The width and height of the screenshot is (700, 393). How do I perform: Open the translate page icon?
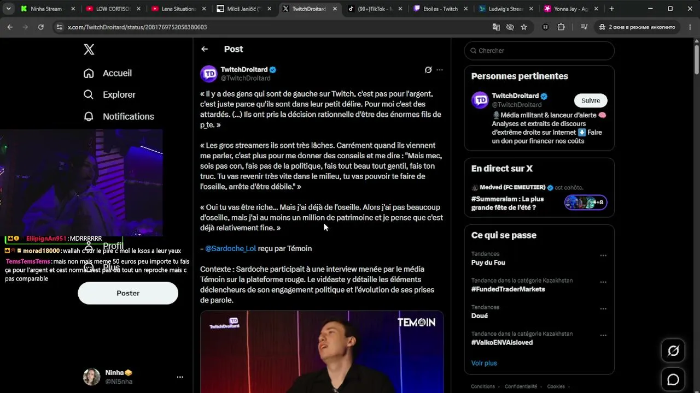[x=496, y=27]
